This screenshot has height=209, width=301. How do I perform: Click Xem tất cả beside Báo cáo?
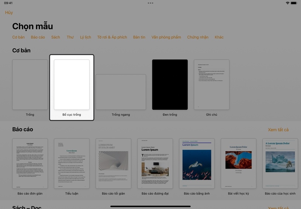pos(278,130)
